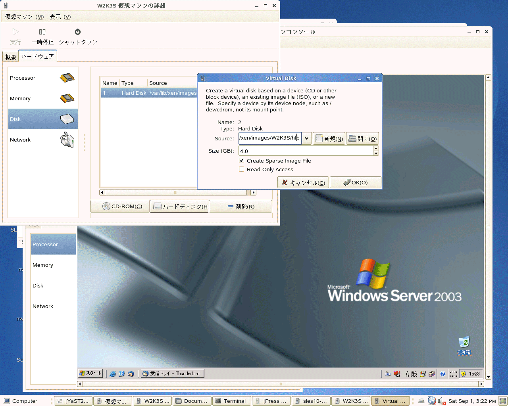The height and width of the screenshot is (406, 508).
Task: Open the 表示 menu
Action: pyautogui.click(x=60, y=17)
